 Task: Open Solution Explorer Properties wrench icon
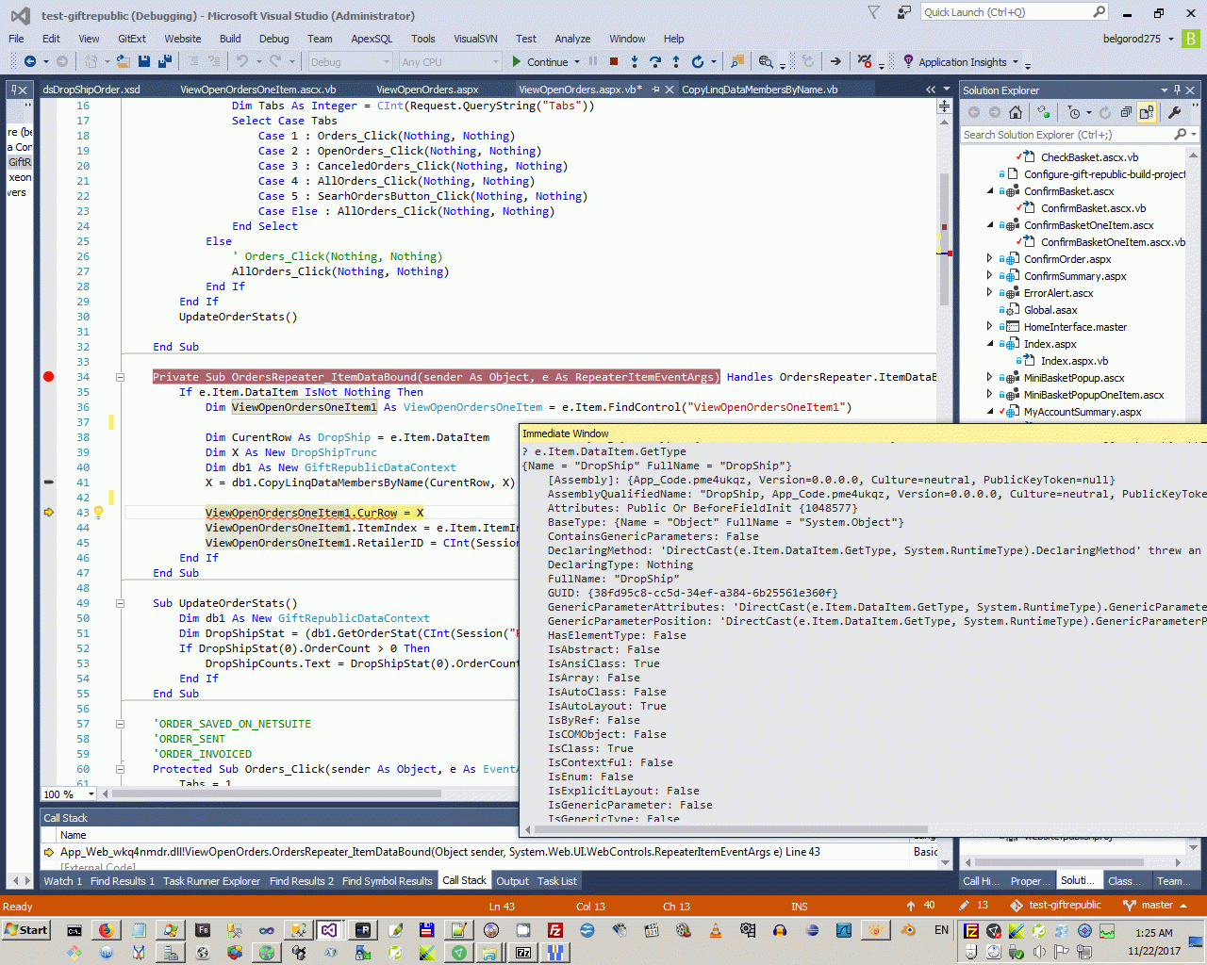[x=1174, y=113]
